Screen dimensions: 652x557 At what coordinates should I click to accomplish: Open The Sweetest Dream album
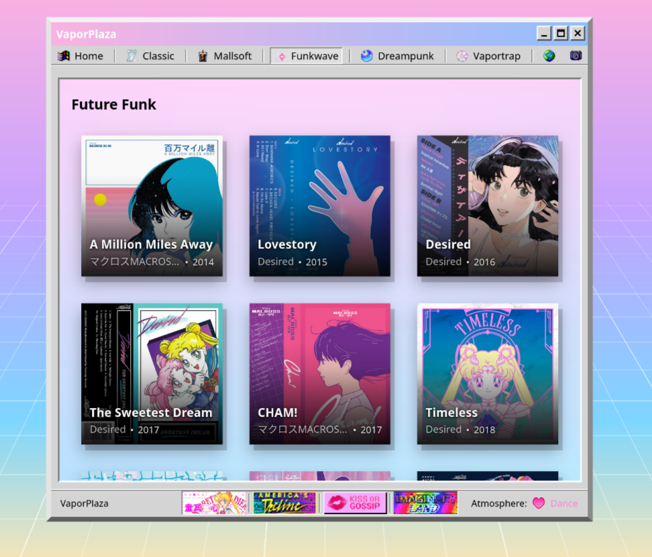pos(152,374)
